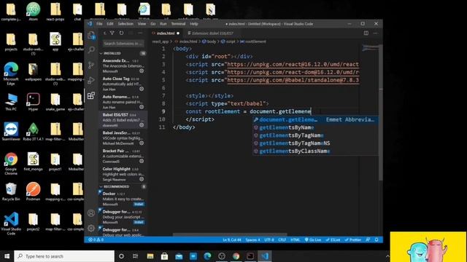The image size is (467, 262).
Task: Select the Robo 3T desktop icon
Action: click(33, 131)
